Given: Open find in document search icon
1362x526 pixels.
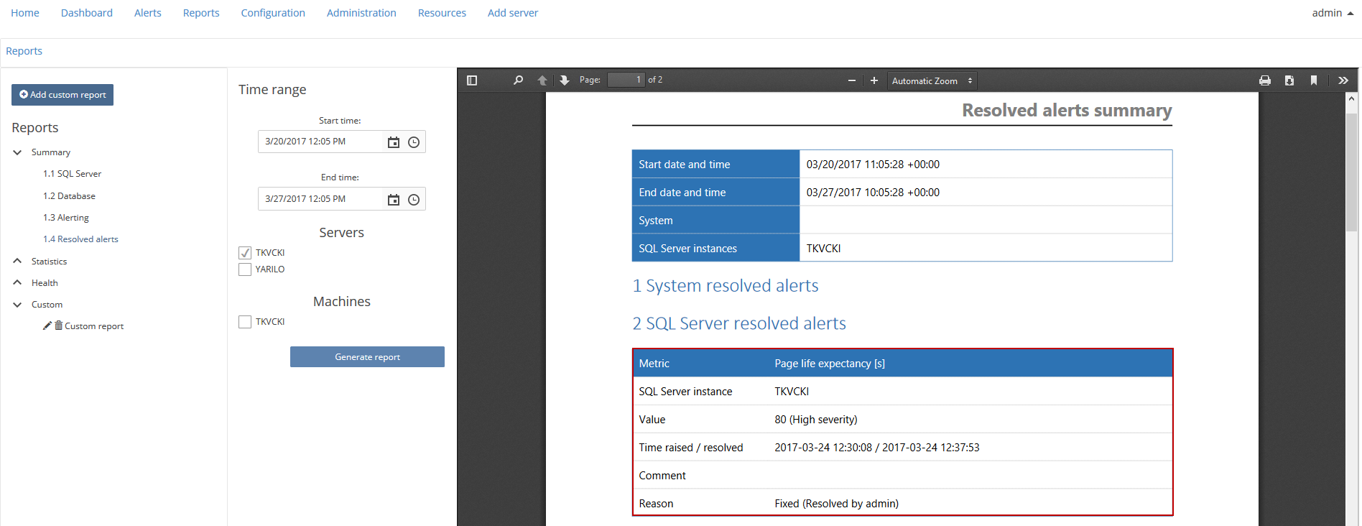Looking at the screenshot, I should tap(518, 80).
